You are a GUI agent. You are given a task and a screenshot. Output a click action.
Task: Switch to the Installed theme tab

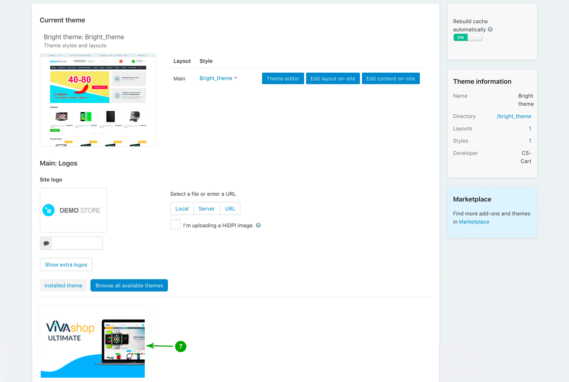click(63, 285)
